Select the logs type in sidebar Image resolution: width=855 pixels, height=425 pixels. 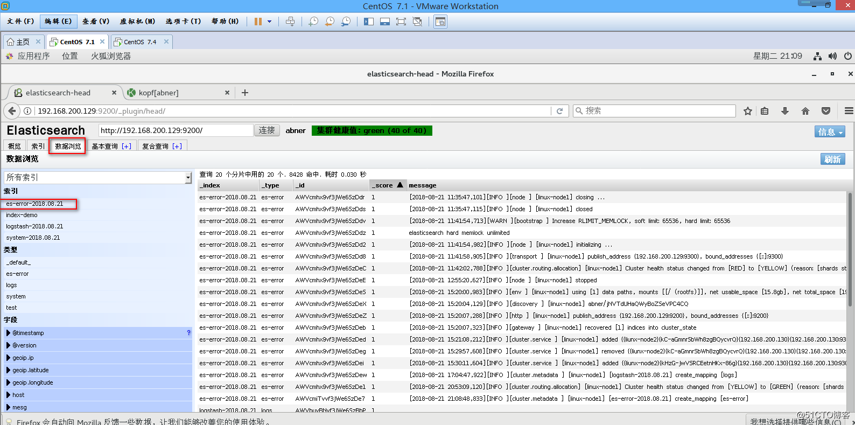coord(11,285)
